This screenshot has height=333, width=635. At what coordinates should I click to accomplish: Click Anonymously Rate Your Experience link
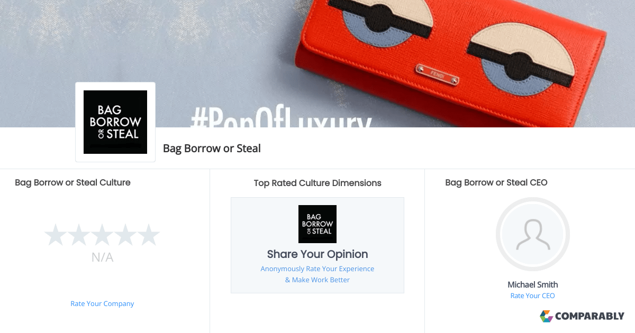tap(317, 269)
